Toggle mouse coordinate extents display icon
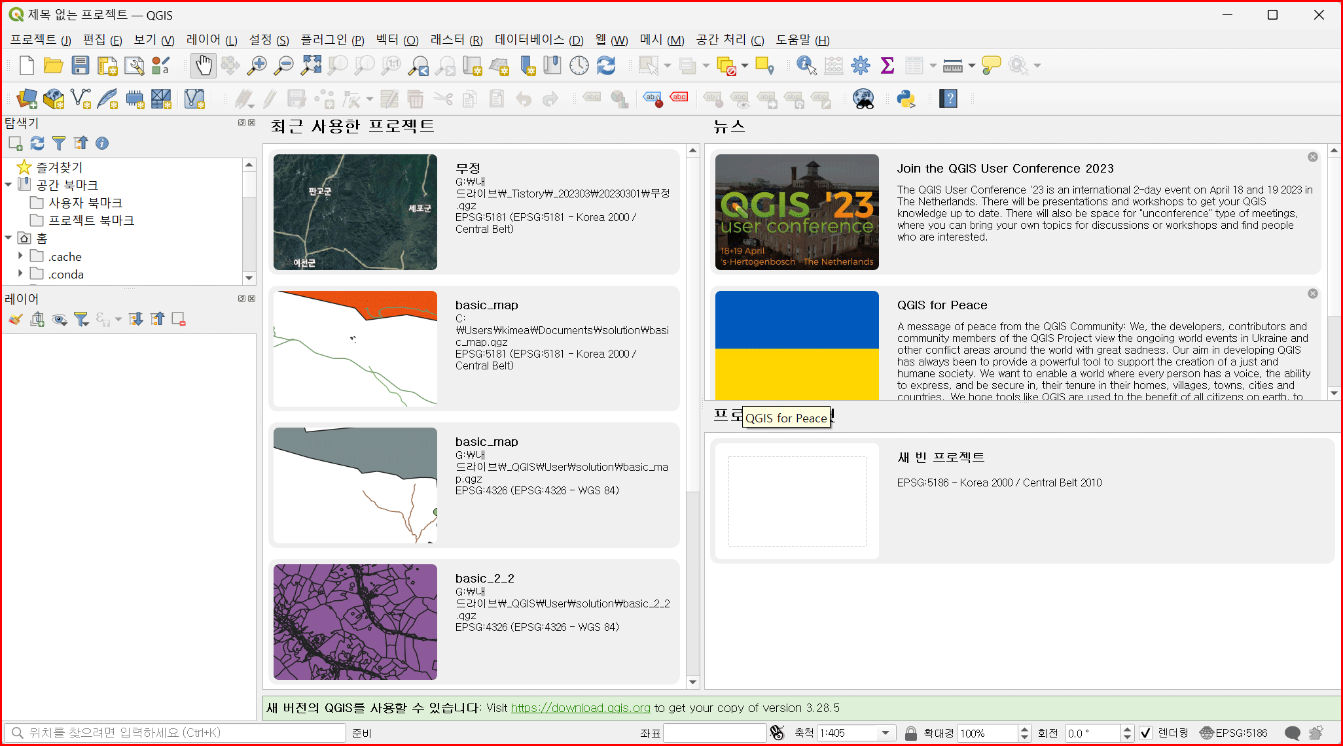The image size is (1343, 746). (x=777, y=733)
